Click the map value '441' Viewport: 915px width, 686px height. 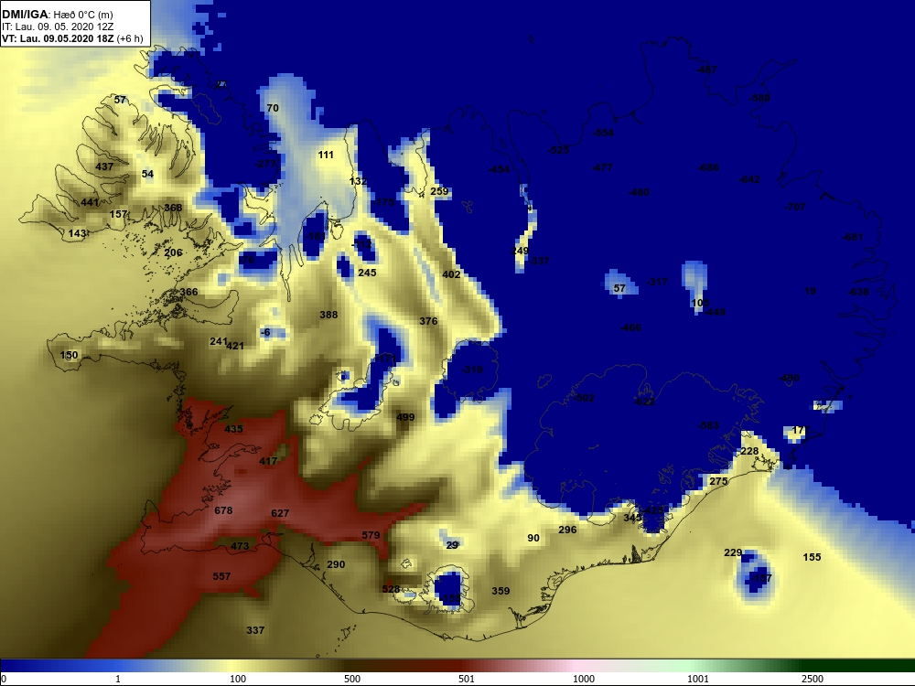coord(90,202)
